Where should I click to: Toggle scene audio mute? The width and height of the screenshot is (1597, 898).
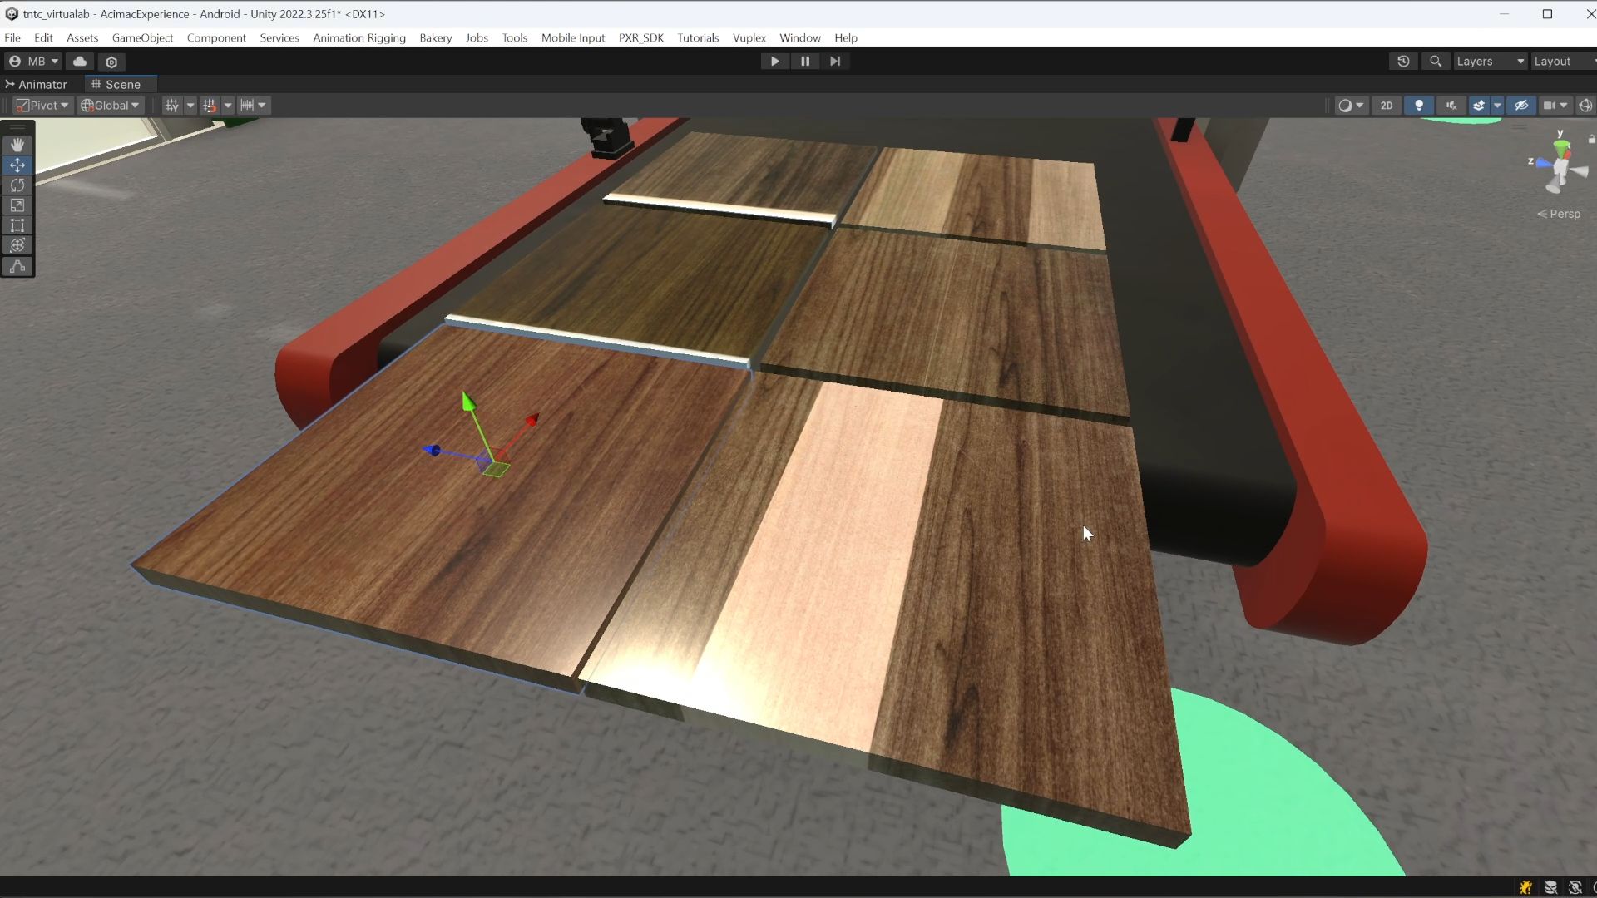tap(1451, 106)
